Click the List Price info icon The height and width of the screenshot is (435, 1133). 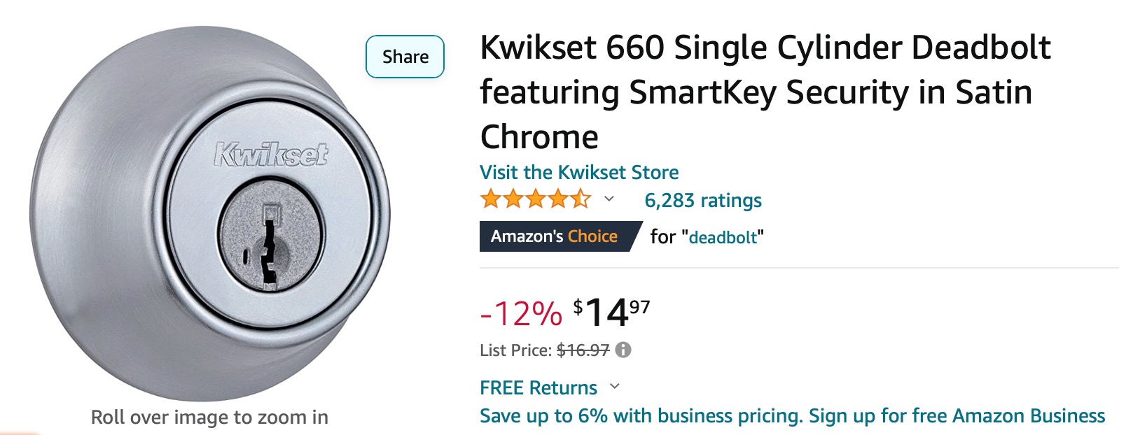(x=623, y=350)
